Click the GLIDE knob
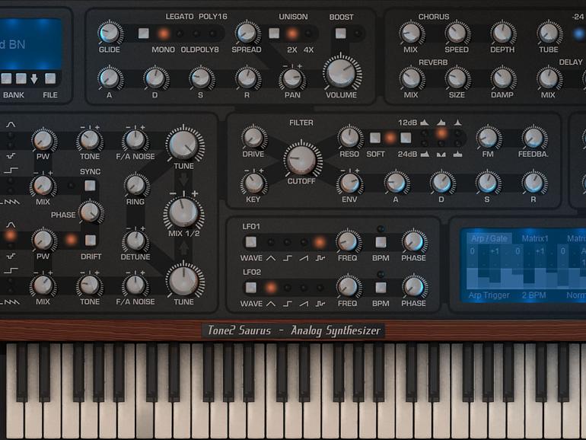Screen dimensions: 586x440 pyautogui.click(x=110, y=33)
